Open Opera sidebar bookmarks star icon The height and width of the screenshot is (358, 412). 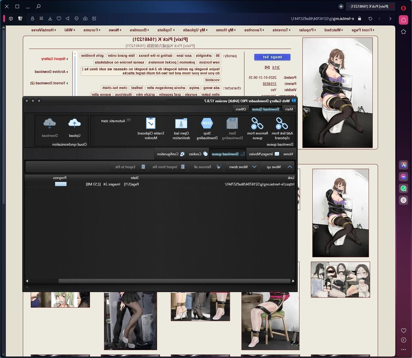pos(404,32)
